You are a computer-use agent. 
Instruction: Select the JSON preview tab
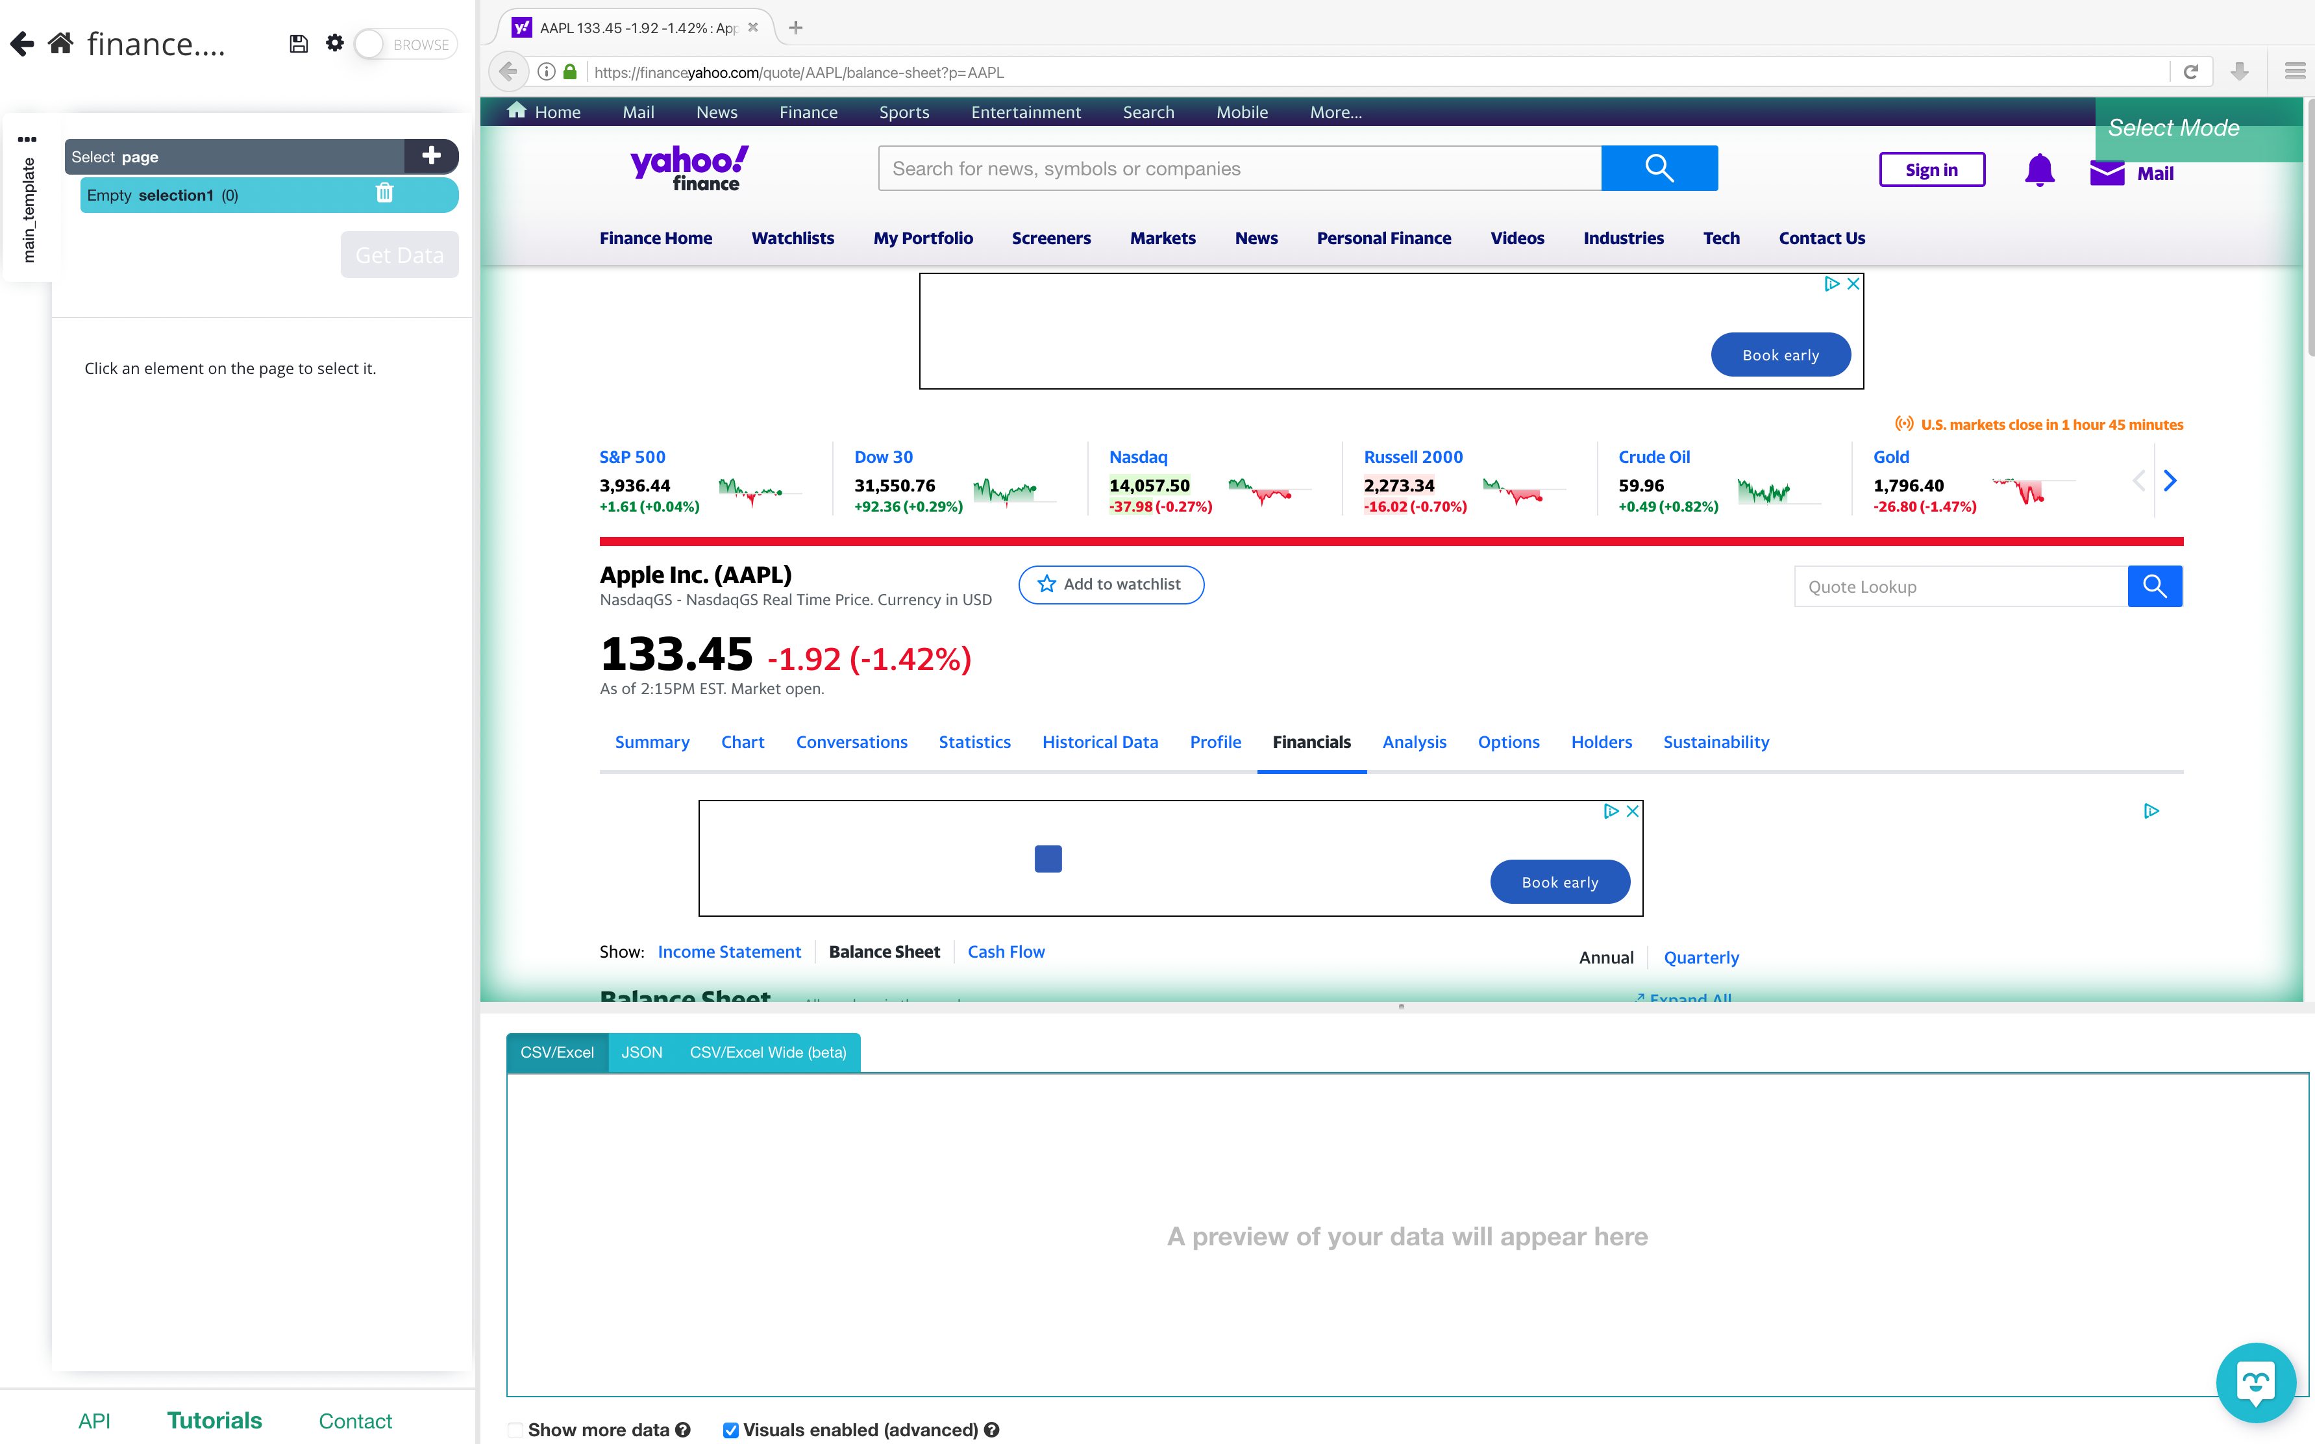pos(641,1051)
